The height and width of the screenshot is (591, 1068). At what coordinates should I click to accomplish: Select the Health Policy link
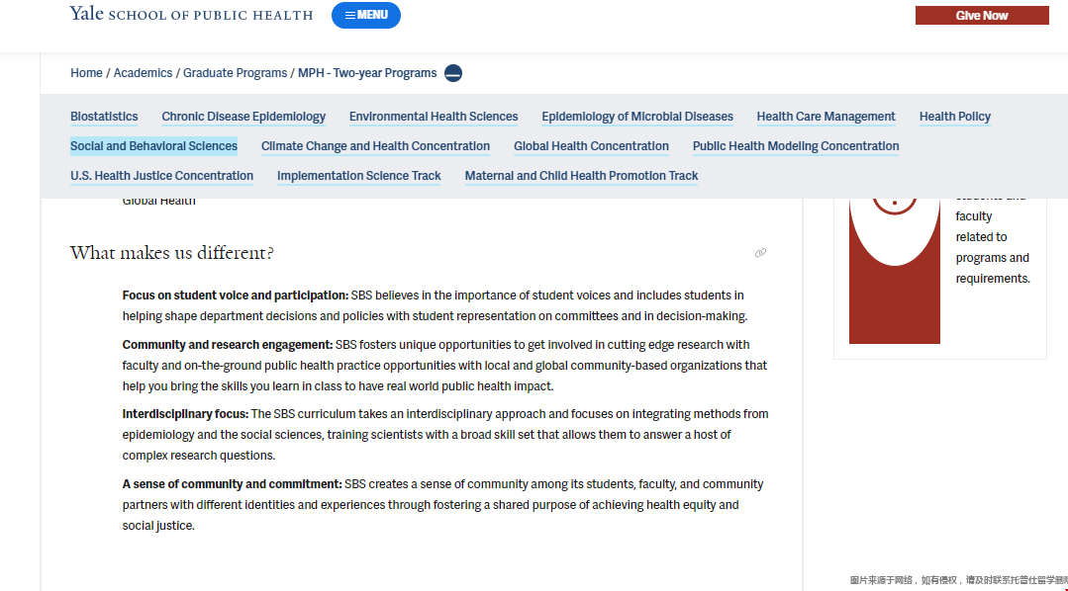(954, 117)
